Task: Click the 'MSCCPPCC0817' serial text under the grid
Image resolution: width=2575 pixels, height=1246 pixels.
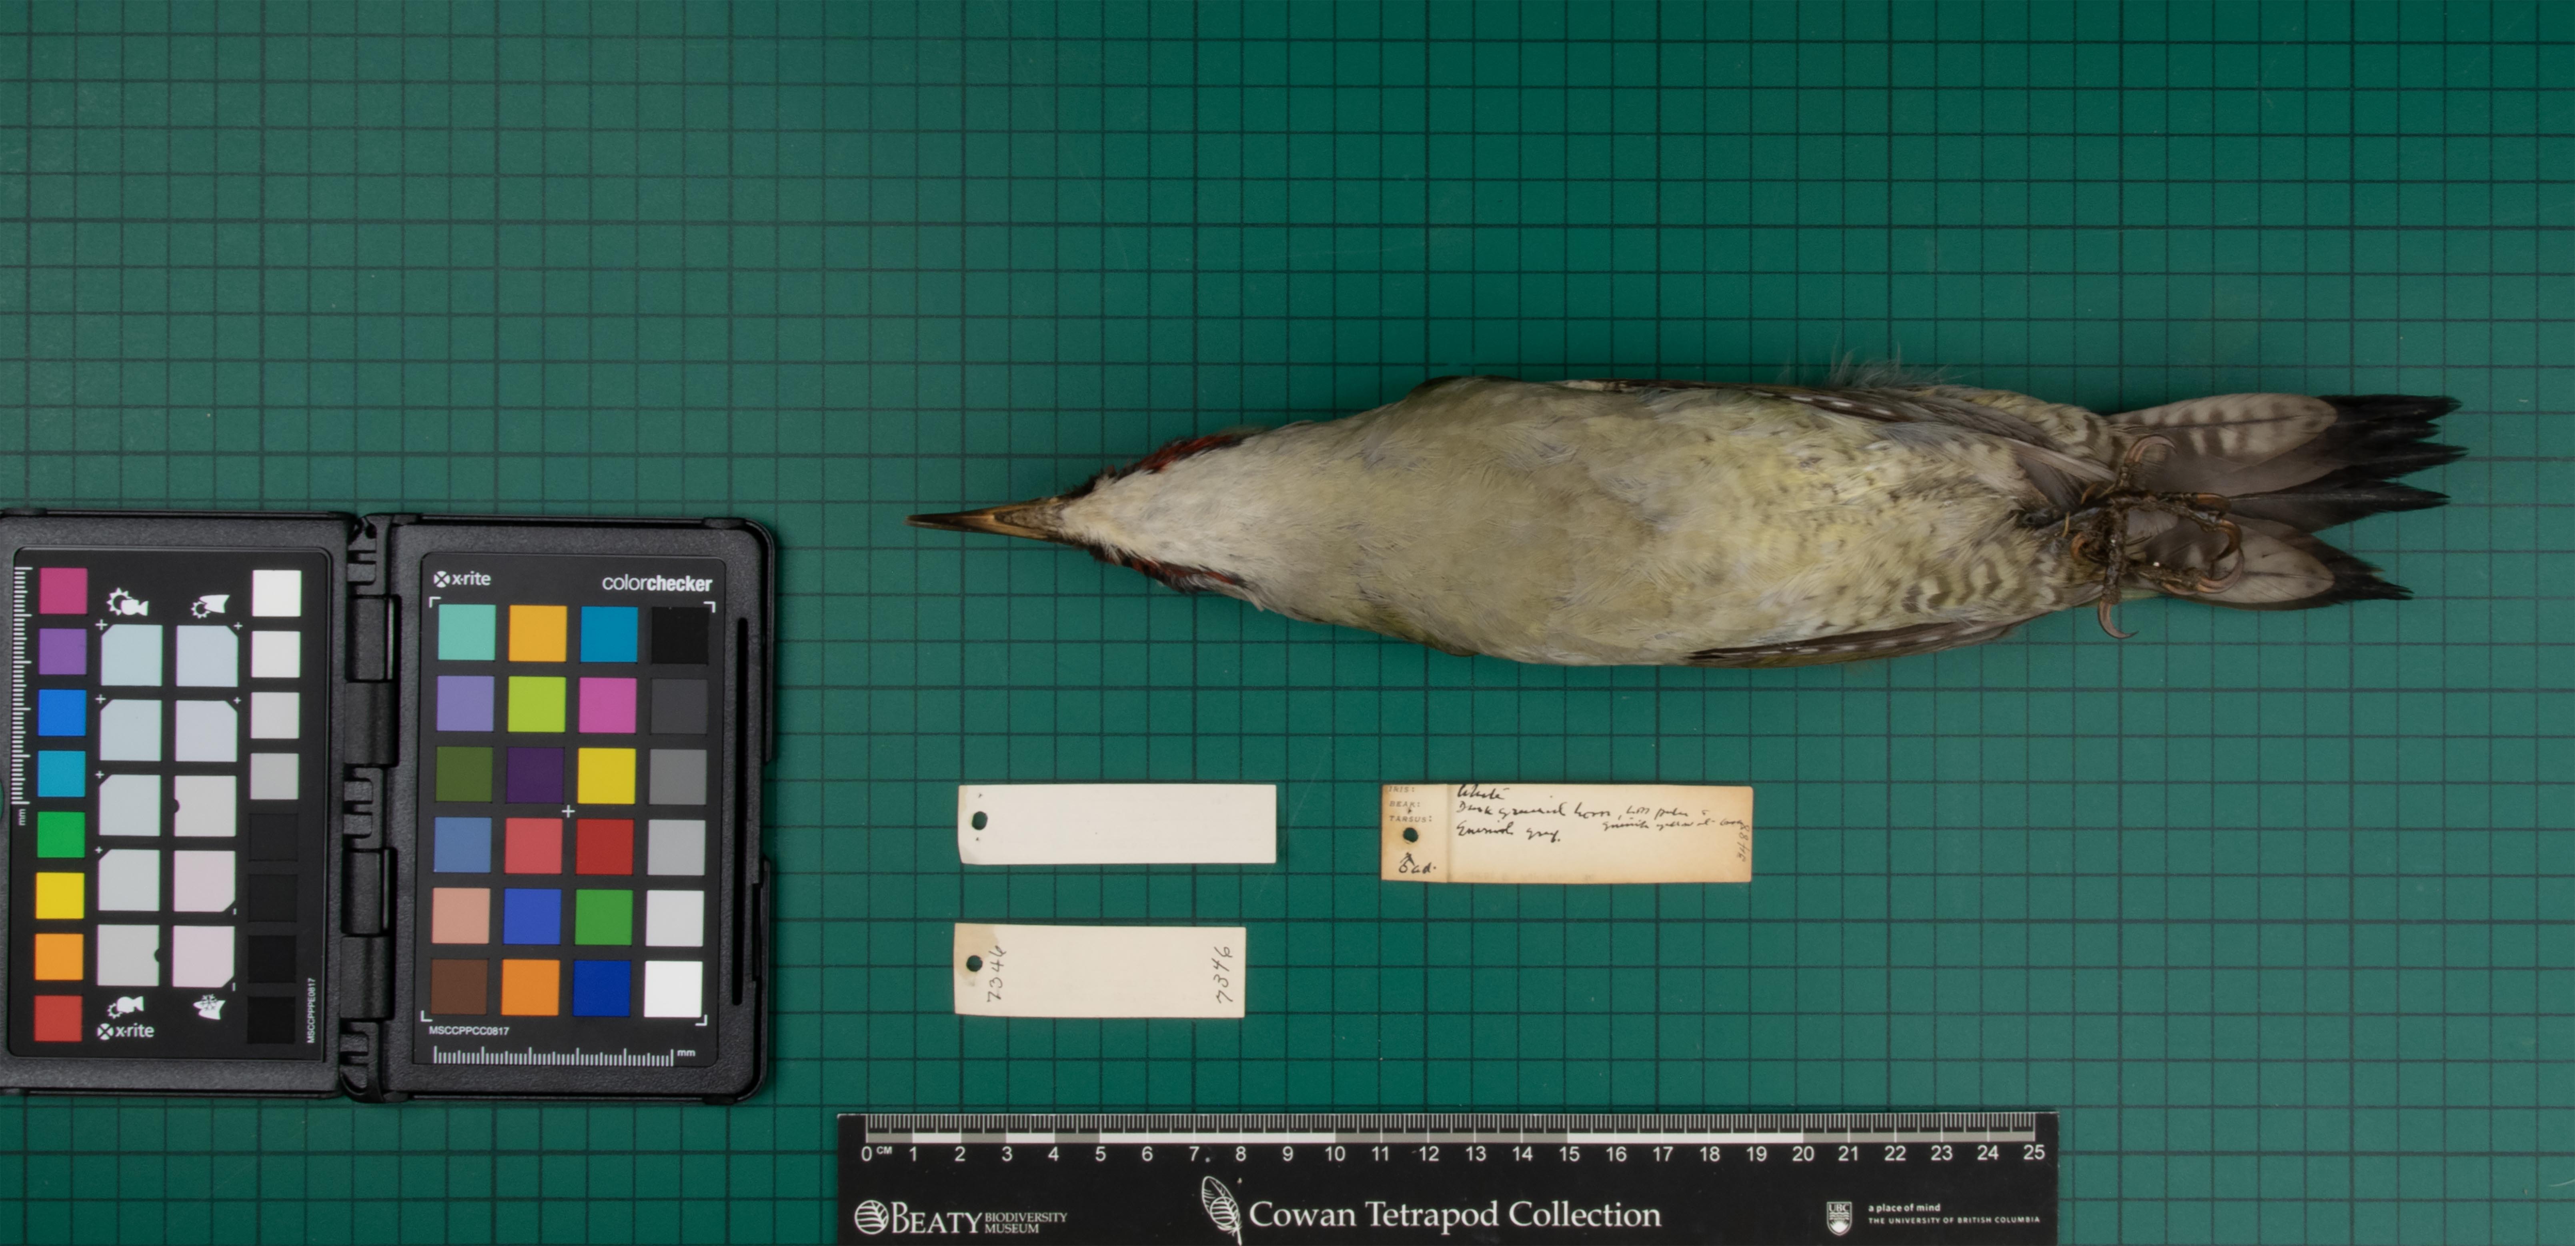Action: pyautogui.click(x=469, y=1030)
